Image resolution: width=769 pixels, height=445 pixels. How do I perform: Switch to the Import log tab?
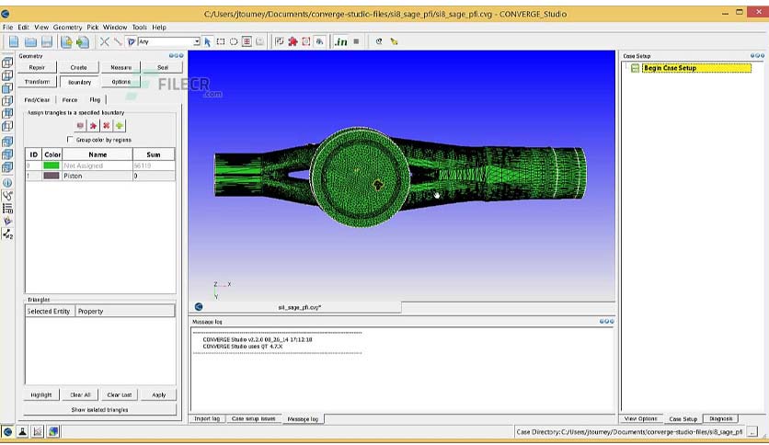207,418
